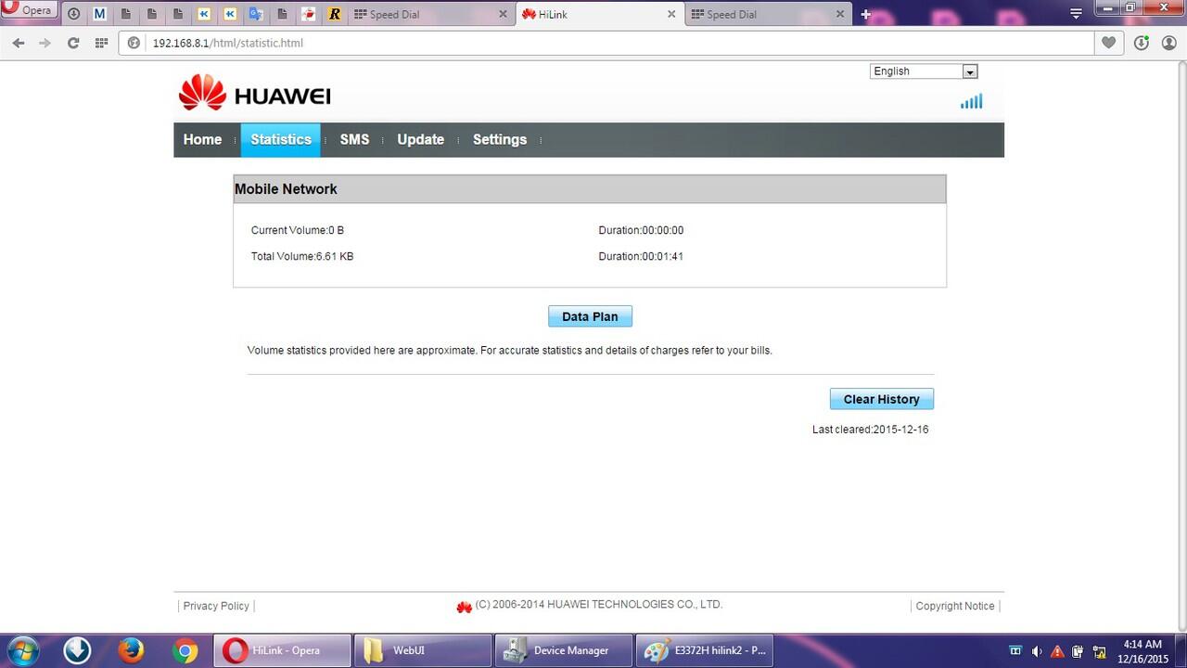The width and height of the screenshot is (1187, 668).
Task: Select the Current Volume:0 B text
Action: 298,230
